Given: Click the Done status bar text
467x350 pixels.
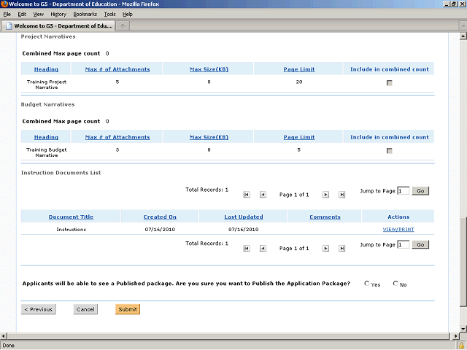Looking at the screenshot, I should click(x=8, y=346).
